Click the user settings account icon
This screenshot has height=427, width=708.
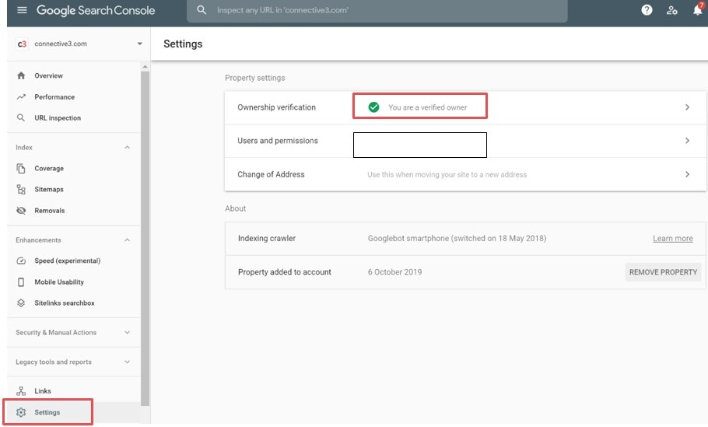[x=672, y=11]
